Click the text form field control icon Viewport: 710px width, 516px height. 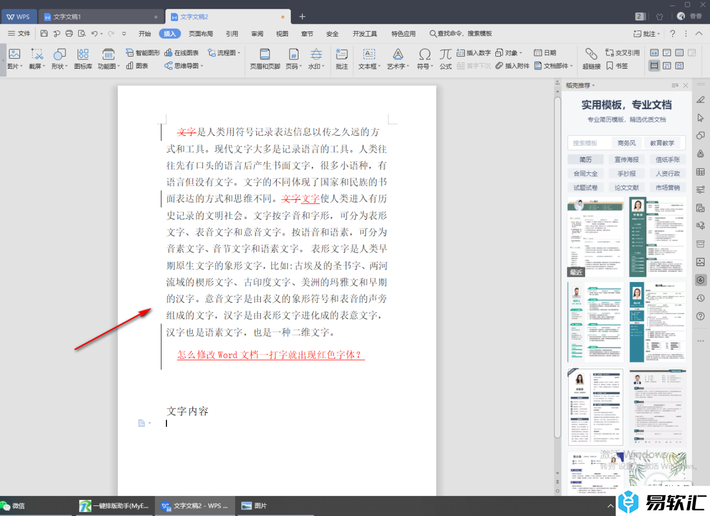[655, 53]
